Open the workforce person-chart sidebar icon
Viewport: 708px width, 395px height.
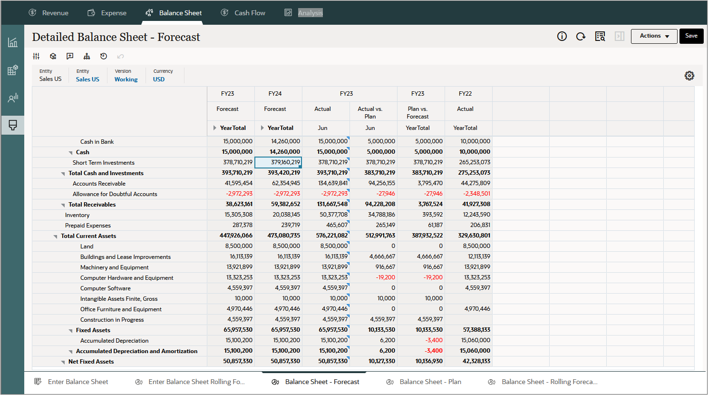click(x=12, y=98)
